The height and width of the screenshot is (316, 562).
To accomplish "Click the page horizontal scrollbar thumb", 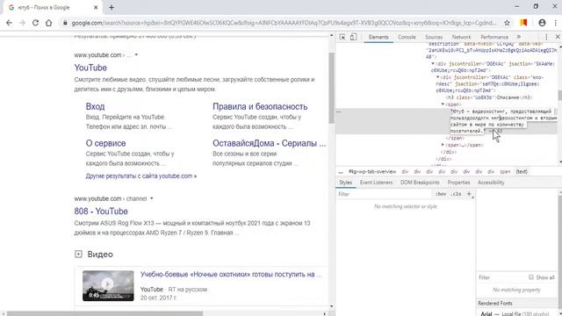I will pos(104,313).
